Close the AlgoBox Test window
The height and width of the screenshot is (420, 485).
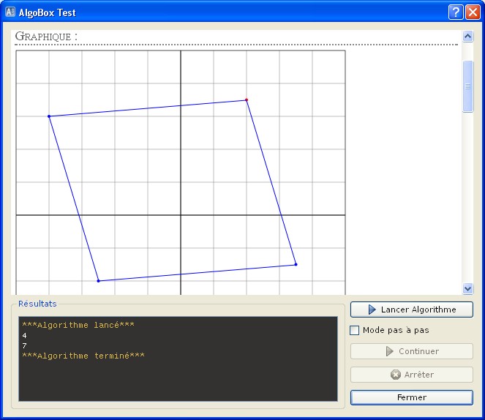472,12
